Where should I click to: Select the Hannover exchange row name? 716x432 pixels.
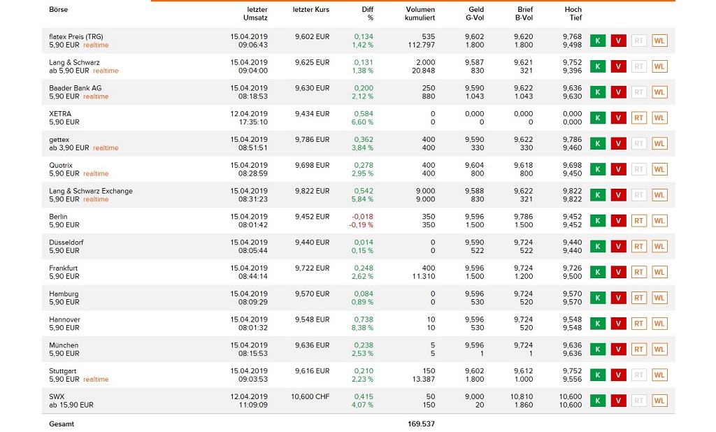click(x=64, y=319)
